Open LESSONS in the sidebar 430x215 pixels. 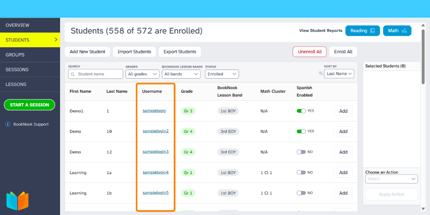[30, 84]
